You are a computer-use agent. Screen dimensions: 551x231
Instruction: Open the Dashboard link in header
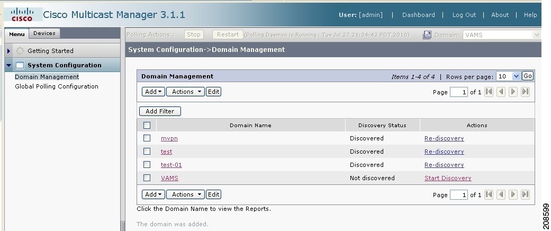(x=419, y=15)
